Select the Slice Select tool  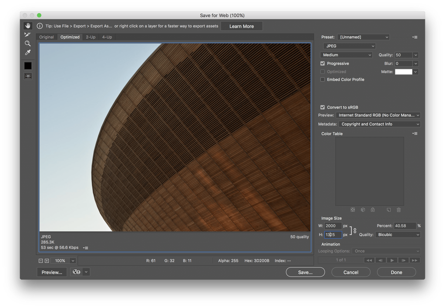pyautogui.click(x=28, y=35)
